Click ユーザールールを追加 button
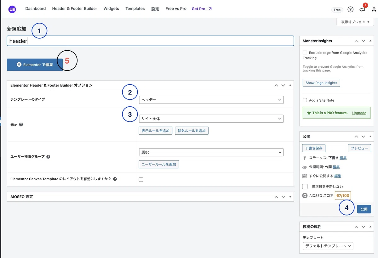Image resolution: width=378 pixels, height=258 pixels. [x=159, y=164]
